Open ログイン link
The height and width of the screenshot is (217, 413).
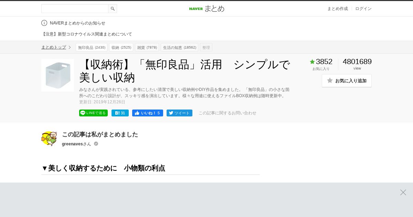coord(363,9)
